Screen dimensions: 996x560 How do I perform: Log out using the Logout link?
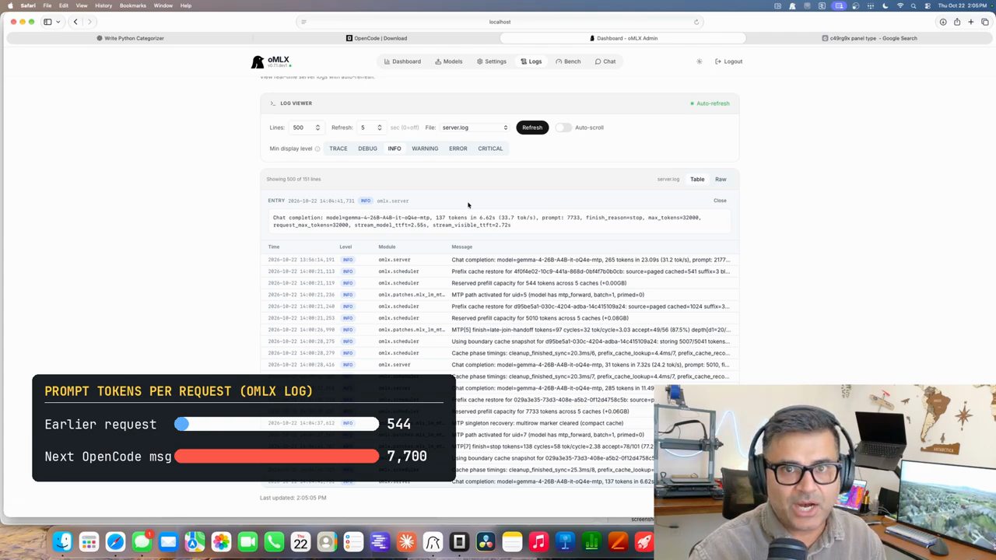coord(729,61)
